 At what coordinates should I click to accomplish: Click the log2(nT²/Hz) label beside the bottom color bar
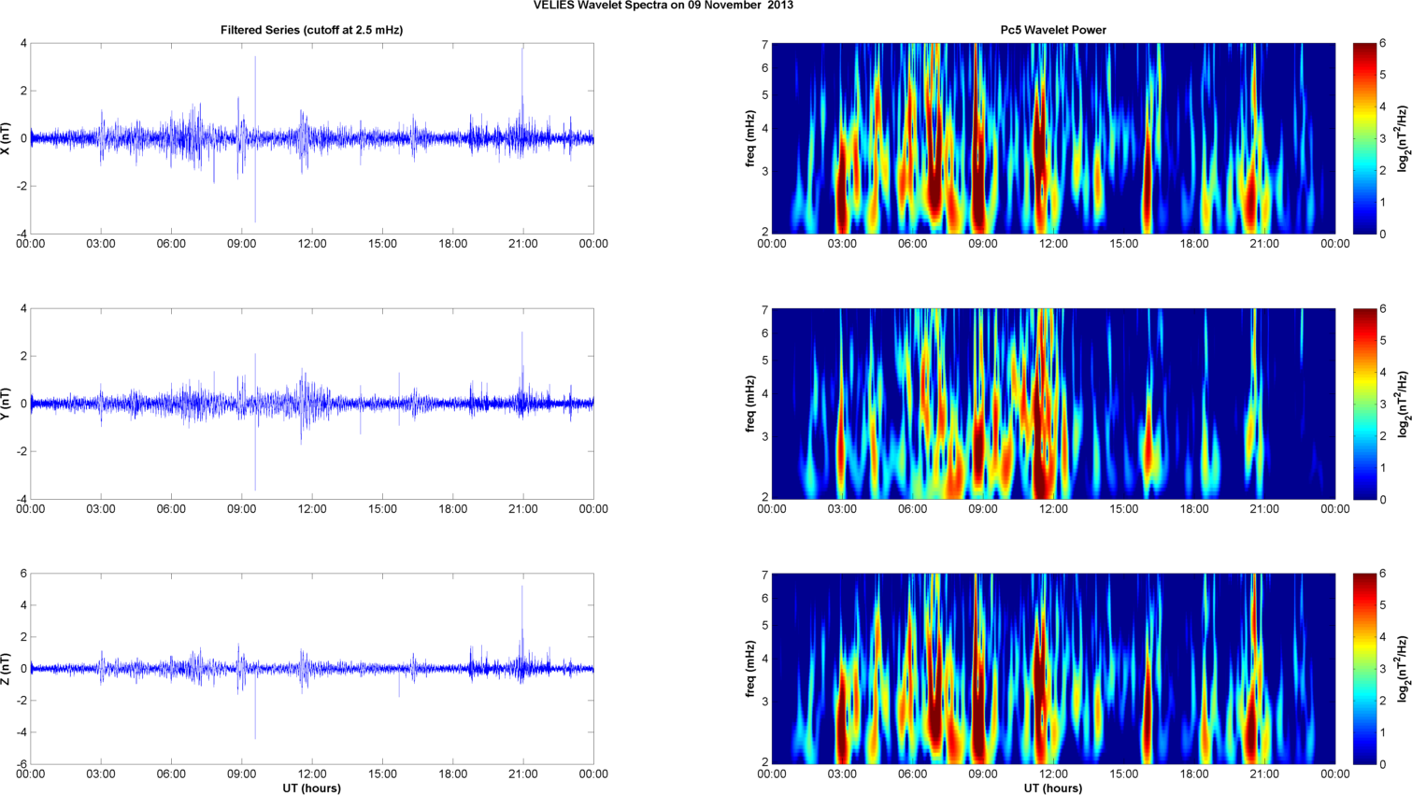tap(1403, 669)
